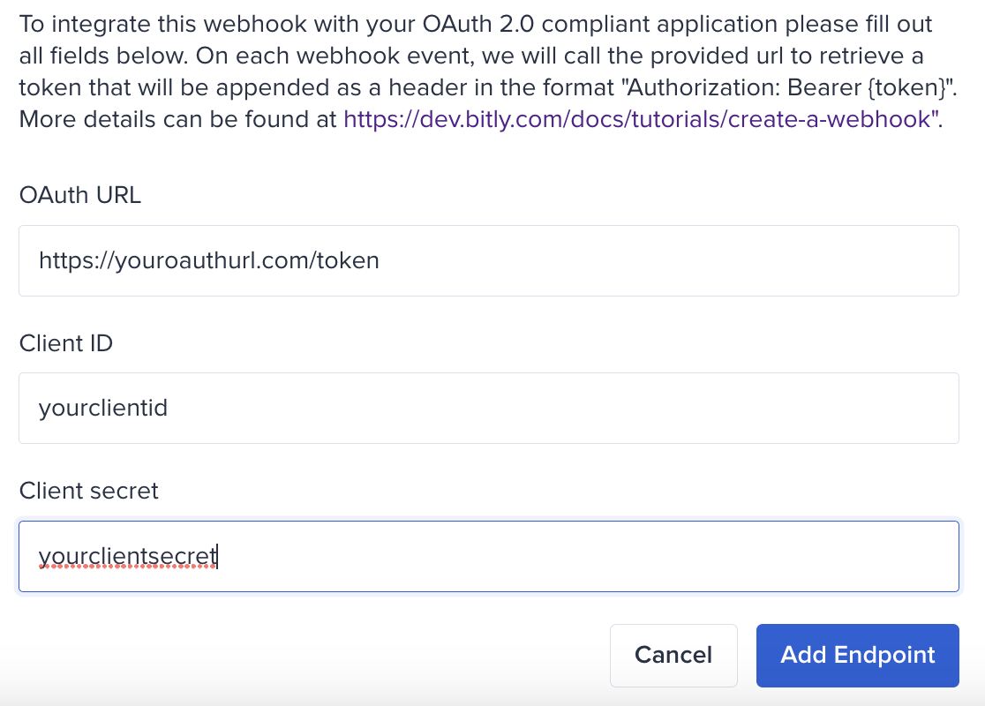Submit the webhook form with Add Endpoint
This screenshot has height=706, width=985.
click(x=856, y=655)
